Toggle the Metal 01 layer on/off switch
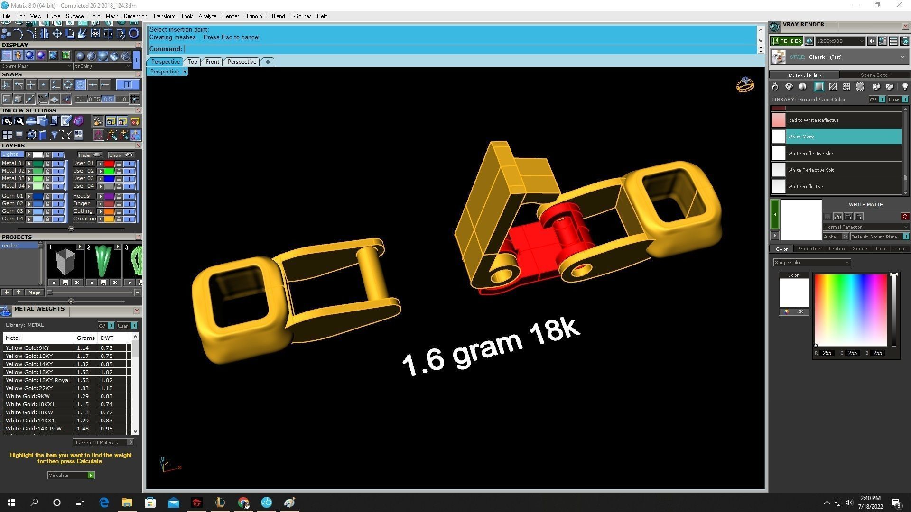This screenshot has width=911, height=512. click(x=58, y=164)
